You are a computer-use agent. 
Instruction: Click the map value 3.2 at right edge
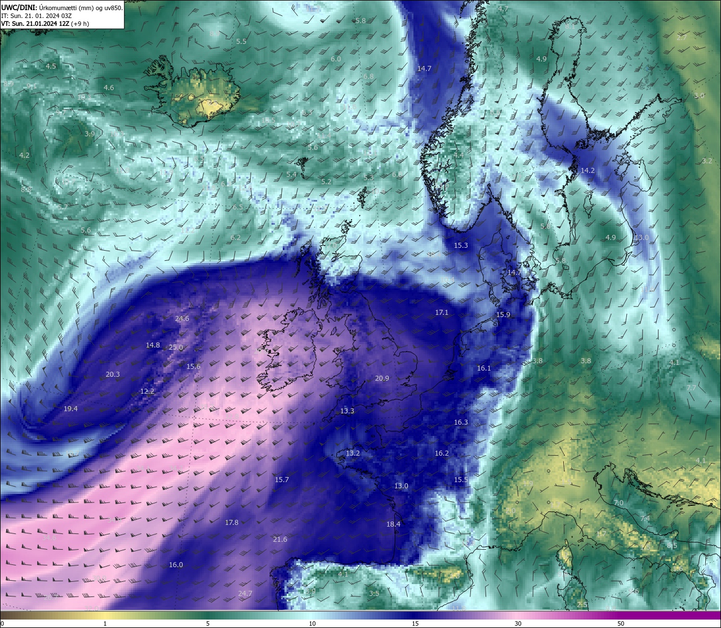tap(707, 161)
